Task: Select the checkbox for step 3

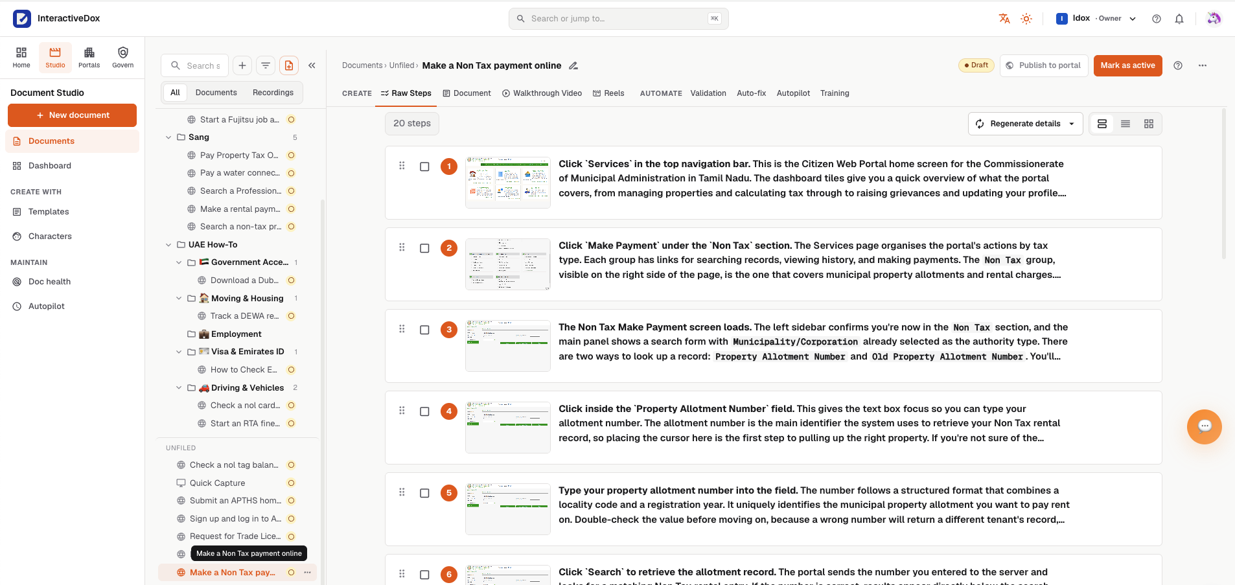Action: (424, 330)
